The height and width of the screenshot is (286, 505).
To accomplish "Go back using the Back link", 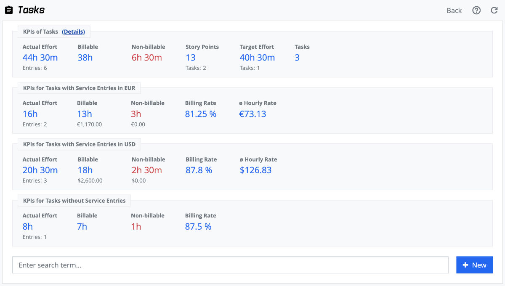I will 454,11.
